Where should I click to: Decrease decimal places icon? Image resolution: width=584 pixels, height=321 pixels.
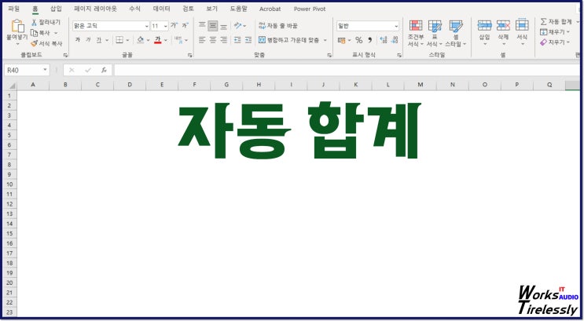[395, 40]
